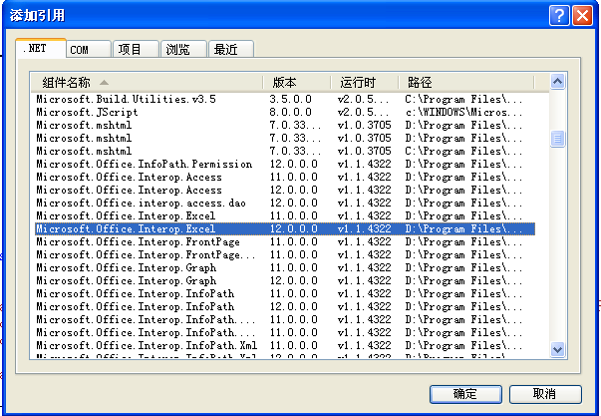Image resolution: width=601 pixels, height=416 pixels.
Task: Click the 运行时 column header
Action: point(365,83)
